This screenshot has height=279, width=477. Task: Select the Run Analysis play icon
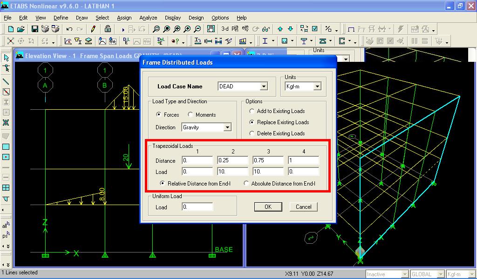tap(123, 29)
